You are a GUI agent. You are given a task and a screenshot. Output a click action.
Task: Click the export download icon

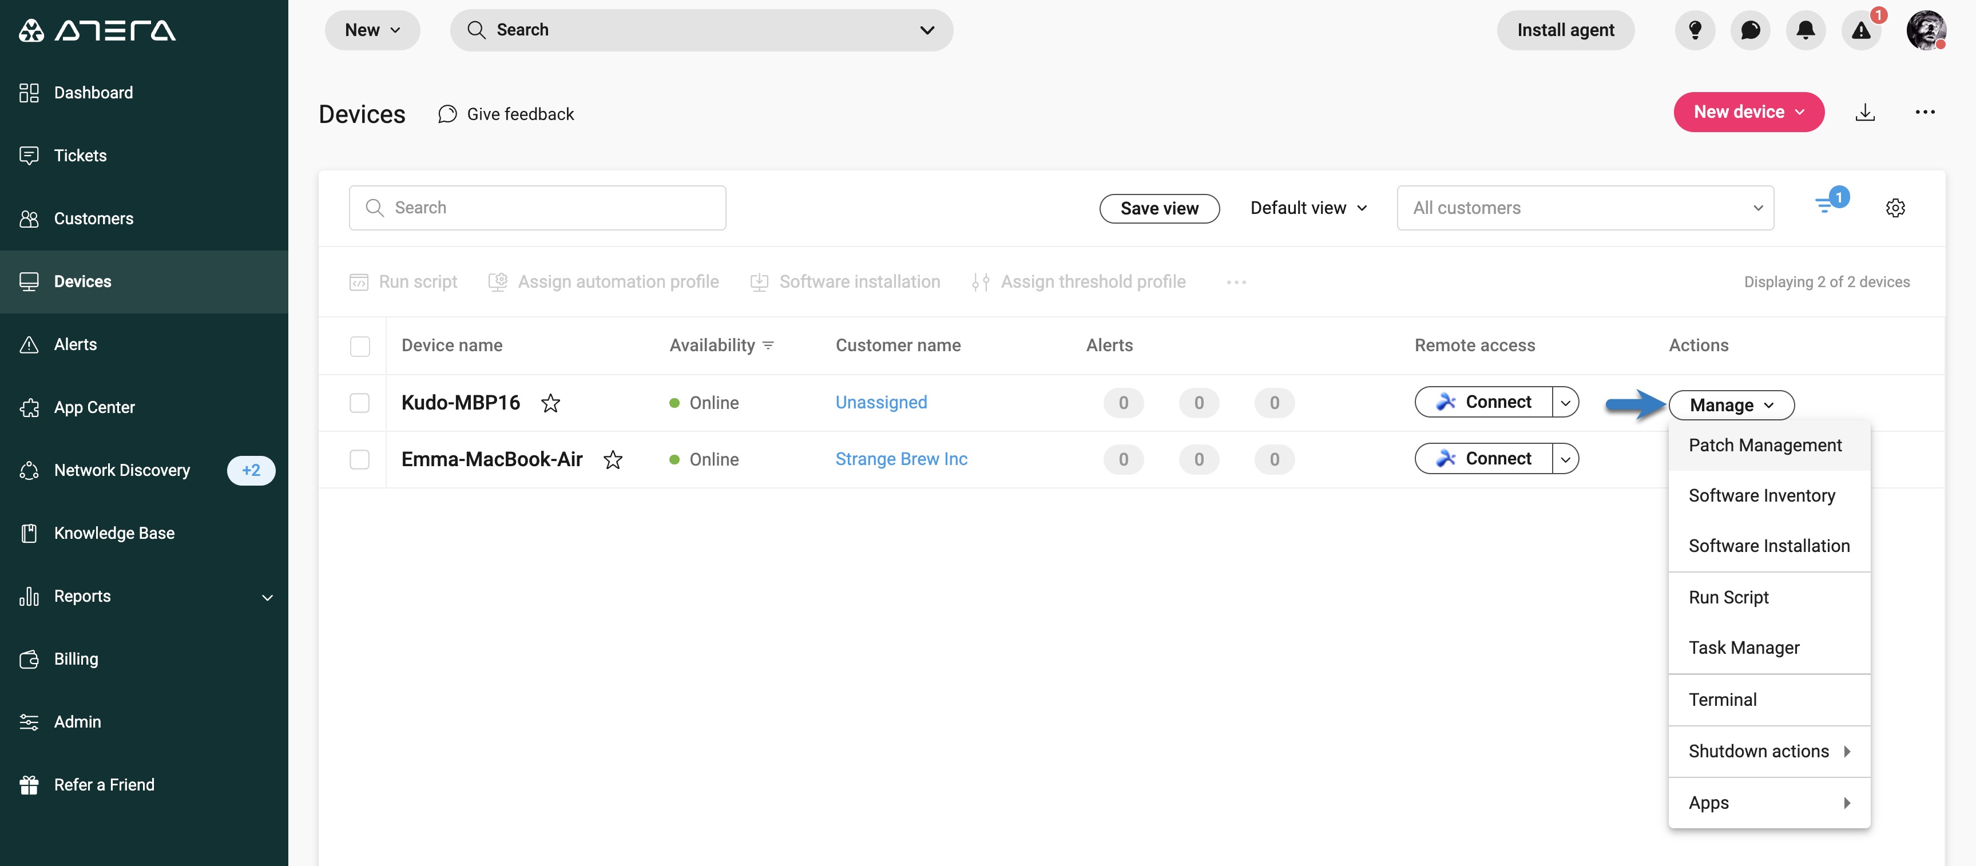pyautogui.click(x=1865, y=112)
